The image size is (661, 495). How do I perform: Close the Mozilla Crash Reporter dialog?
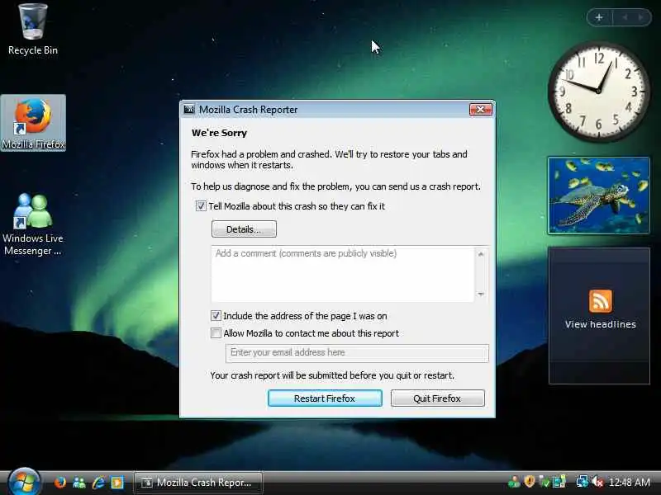pos(481,110)
